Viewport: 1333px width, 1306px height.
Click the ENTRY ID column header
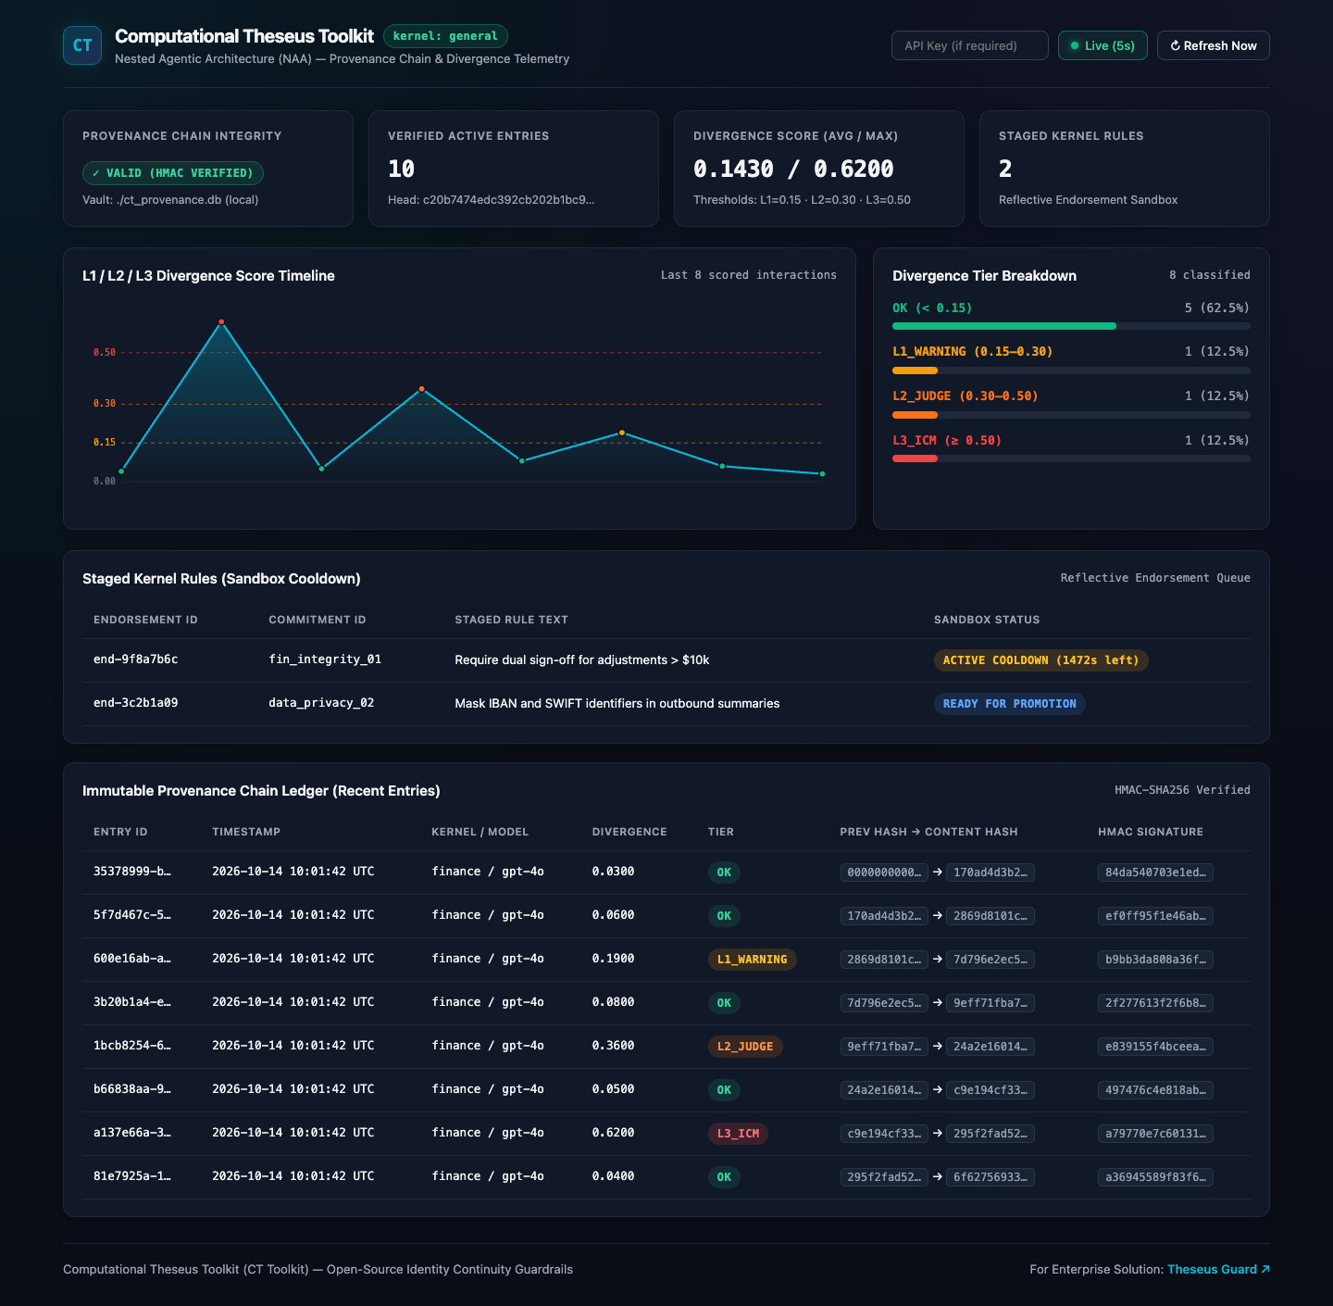[120, 832]
